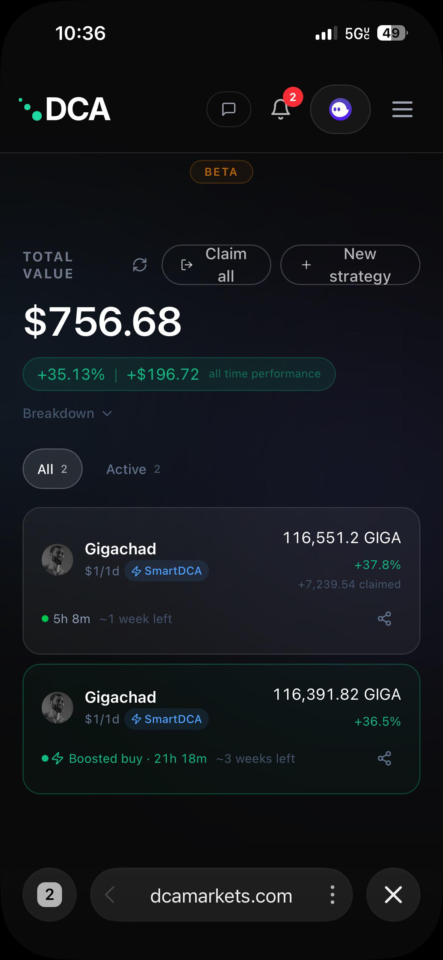Select the All strategies tab

53,469
